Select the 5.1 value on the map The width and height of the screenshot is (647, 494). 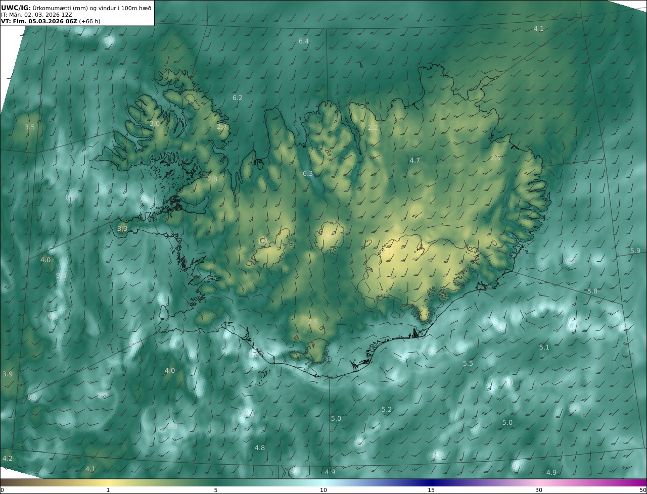[544, 347]
